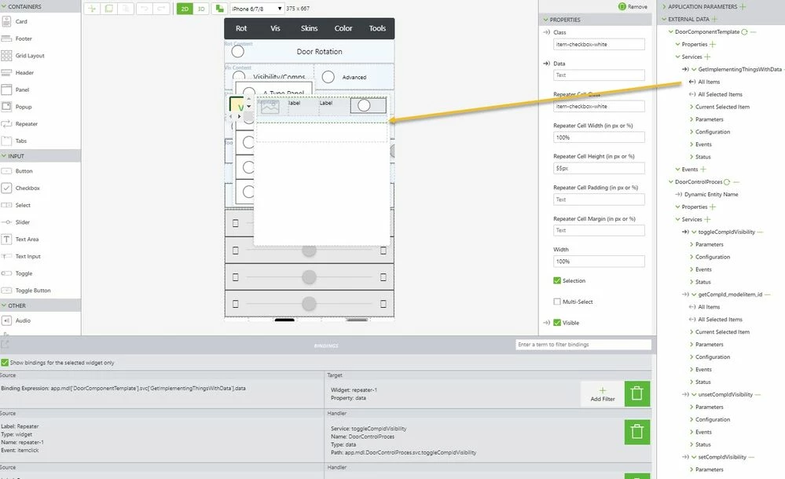
Task: Click the Advanced radio circle
Action: point(328,77)
